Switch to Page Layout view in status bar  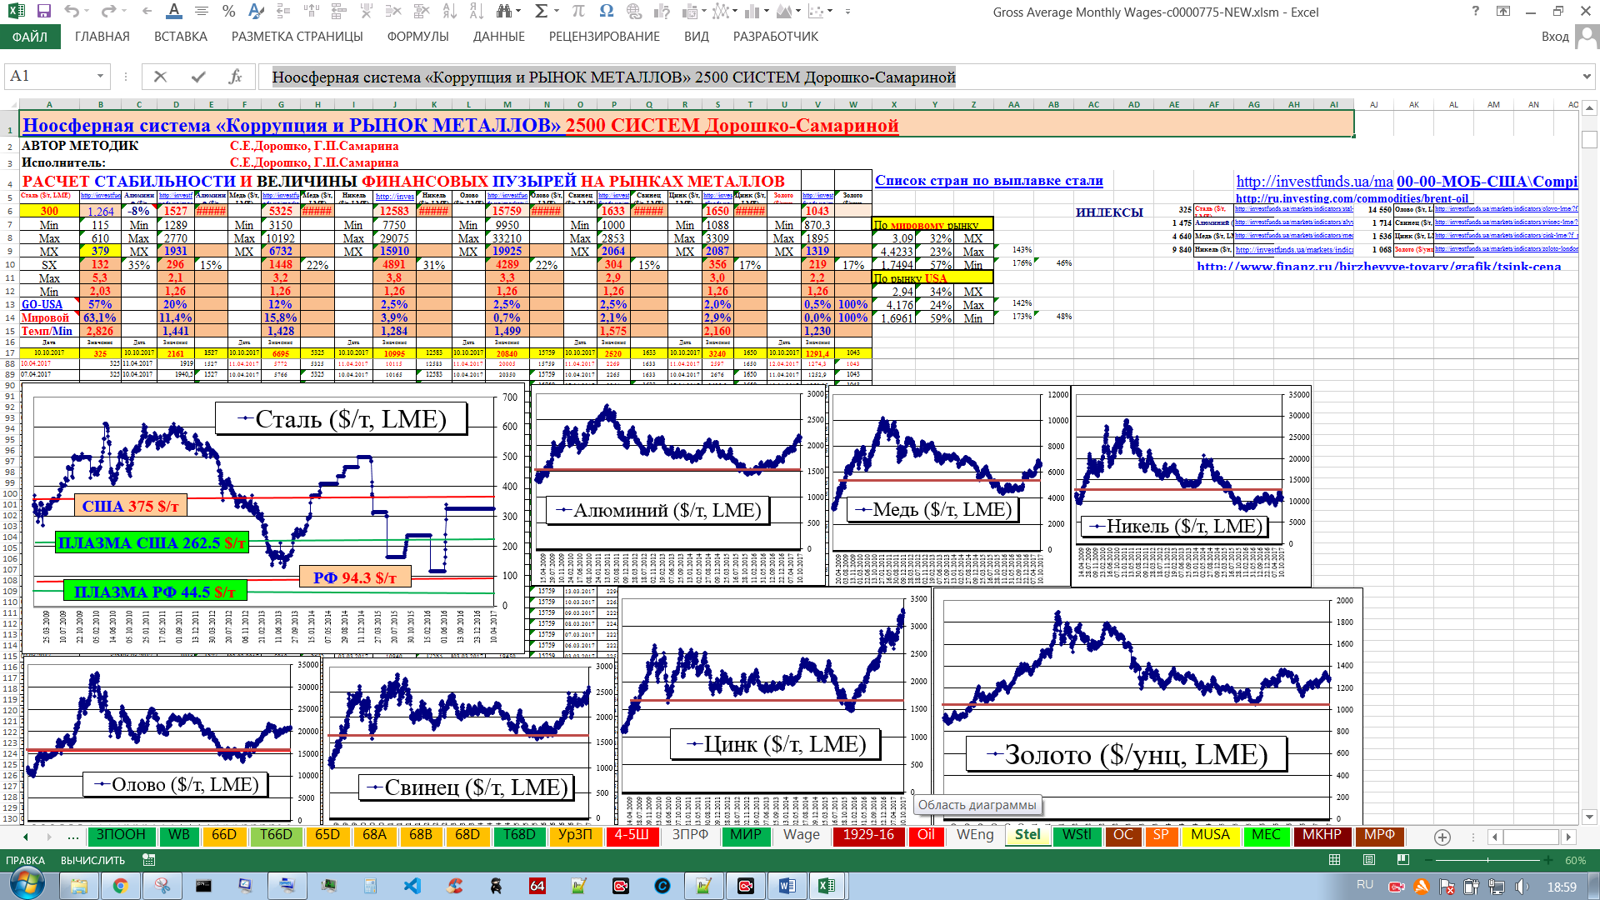(1369, 860)
